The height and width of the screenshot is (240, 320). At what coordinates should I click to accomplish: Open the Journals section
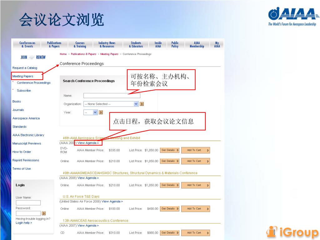click(18, 110)
